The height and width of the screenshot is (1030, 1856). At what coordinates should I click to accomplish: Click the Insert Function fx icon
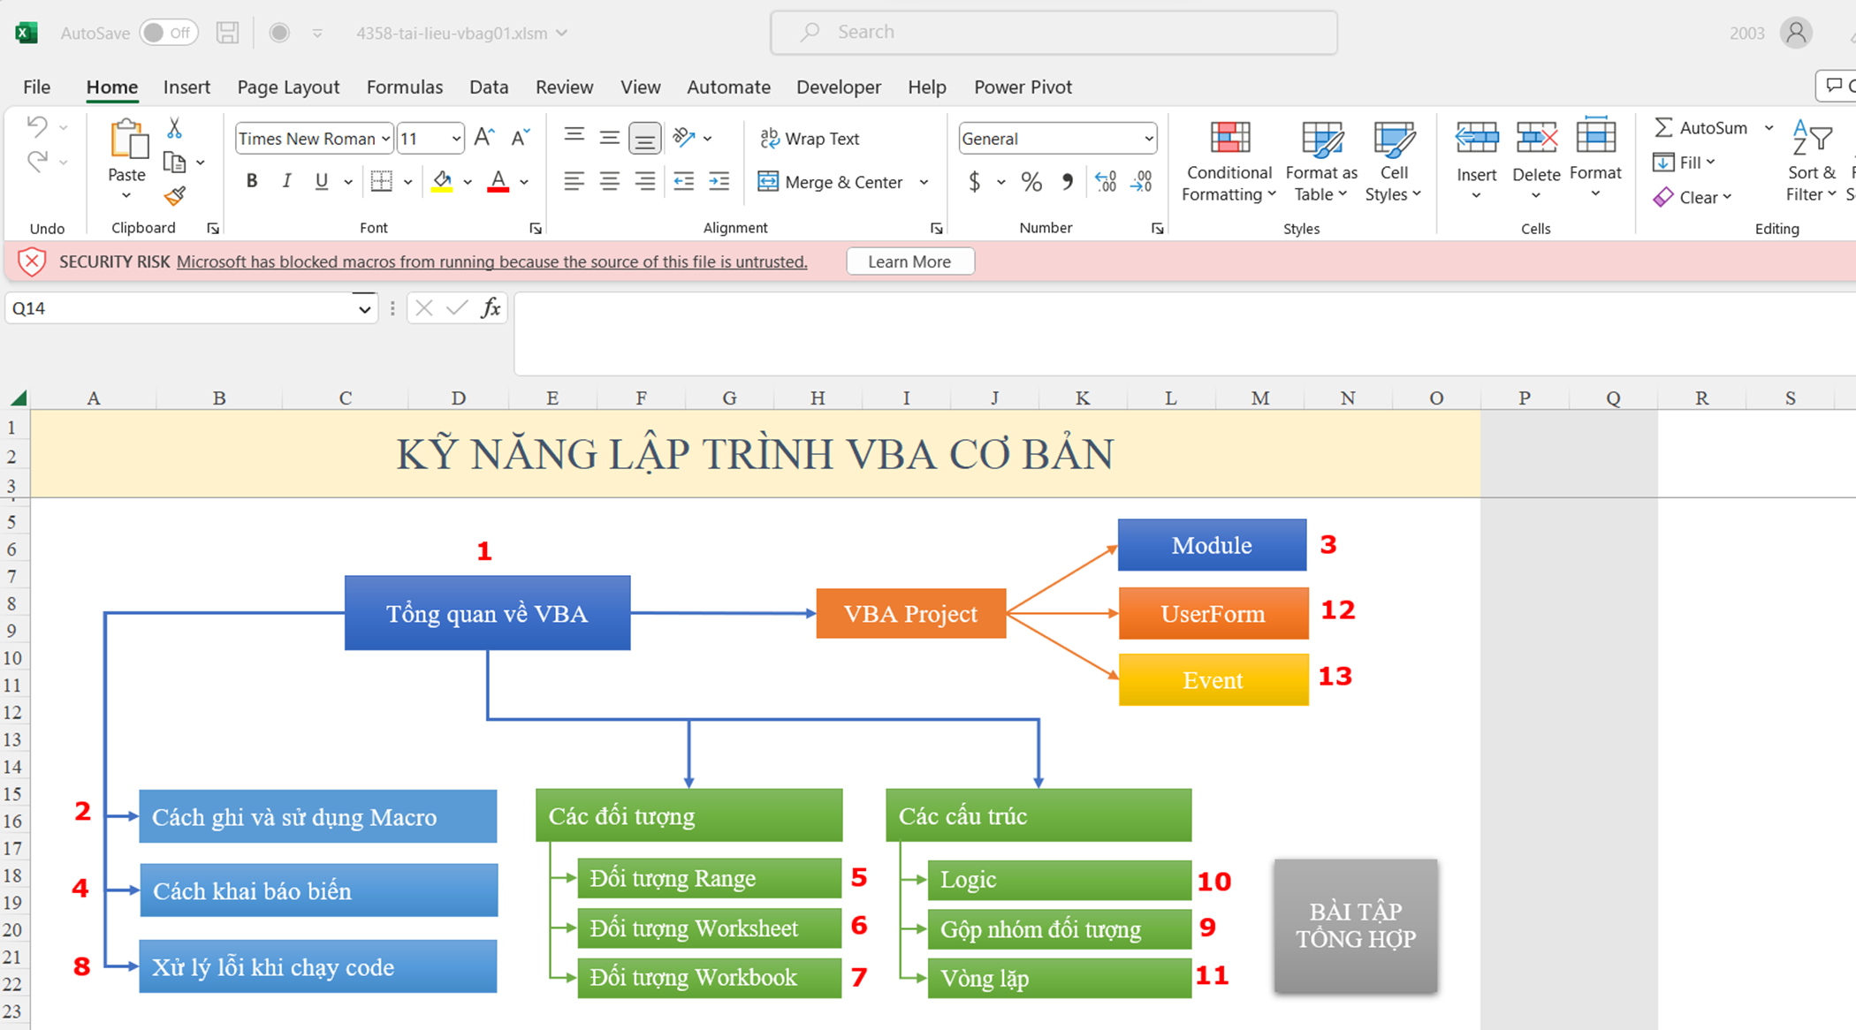click(x=491, y=308)
